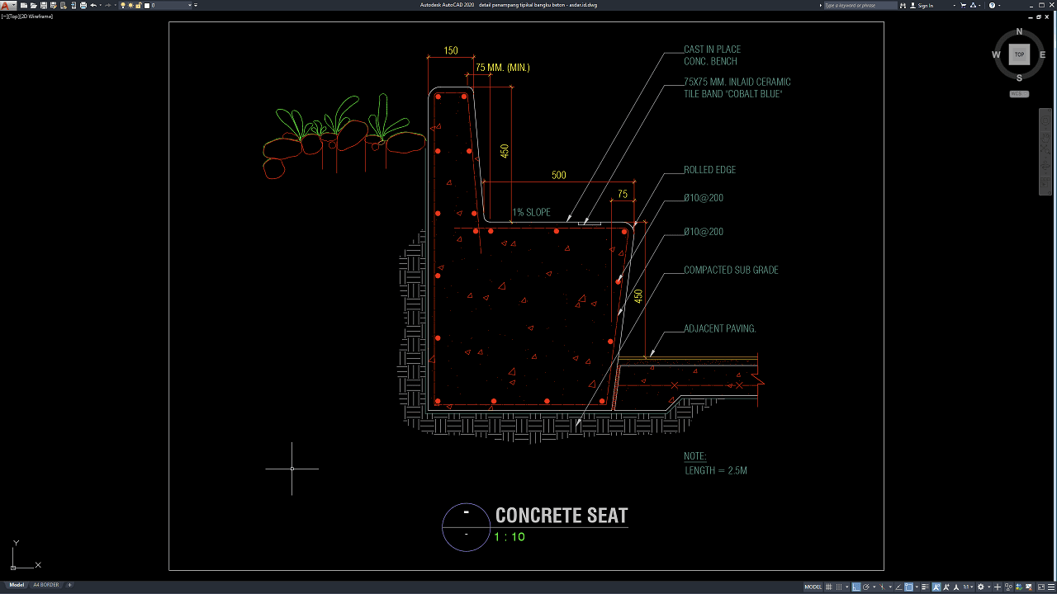Toggle Object Snap in status bar
The width and height of the screenshot is (1057, 594).
click(x=908, y=587)
